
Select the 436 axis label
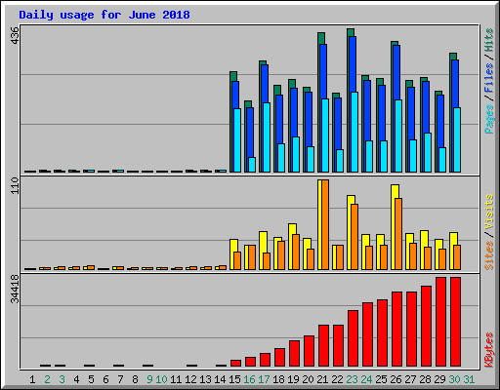[15, 36]
